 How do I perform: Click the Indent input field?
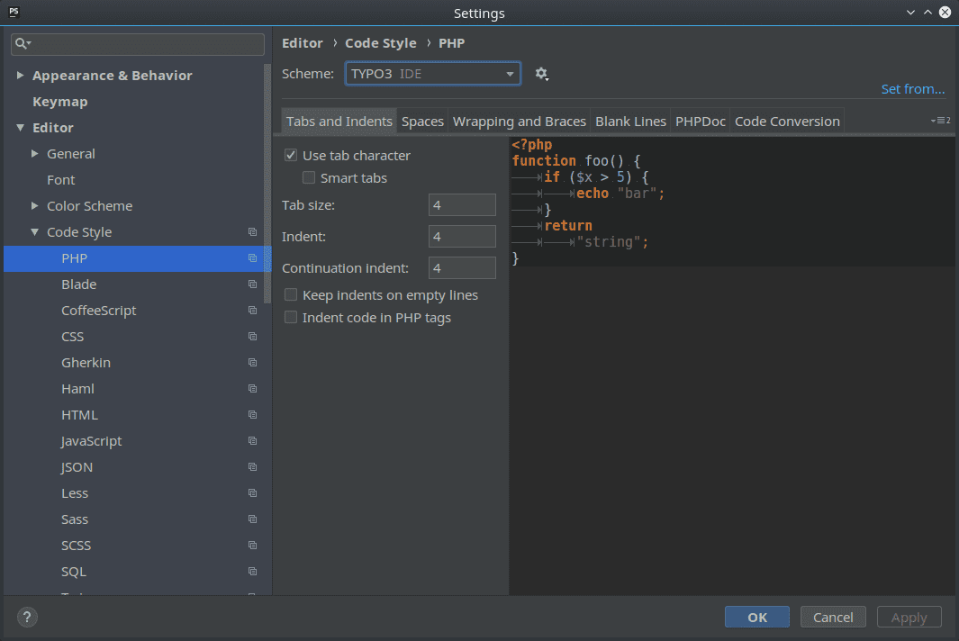pyautogui.click(x=462, y=236)
